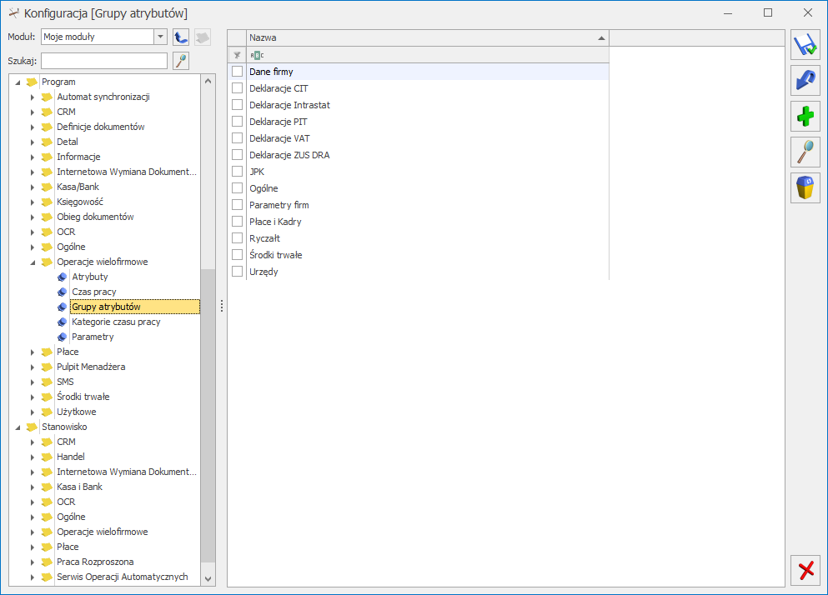Tick the Dane firmy checkbox
The height and width of the screenshot is (595, 828).
[237, 72]
